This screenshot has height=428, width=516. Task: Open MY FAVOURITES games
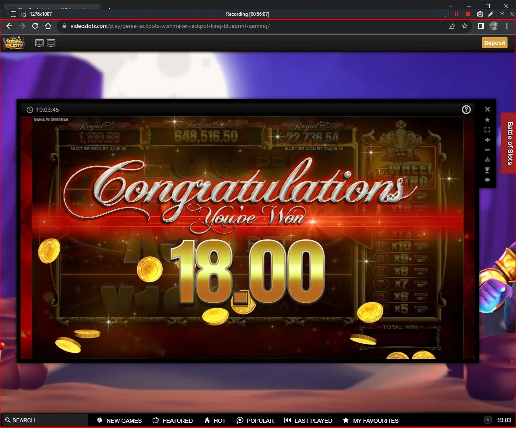pos(371,420)
